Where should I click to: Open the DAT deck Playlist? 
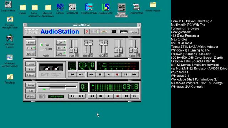31,75
